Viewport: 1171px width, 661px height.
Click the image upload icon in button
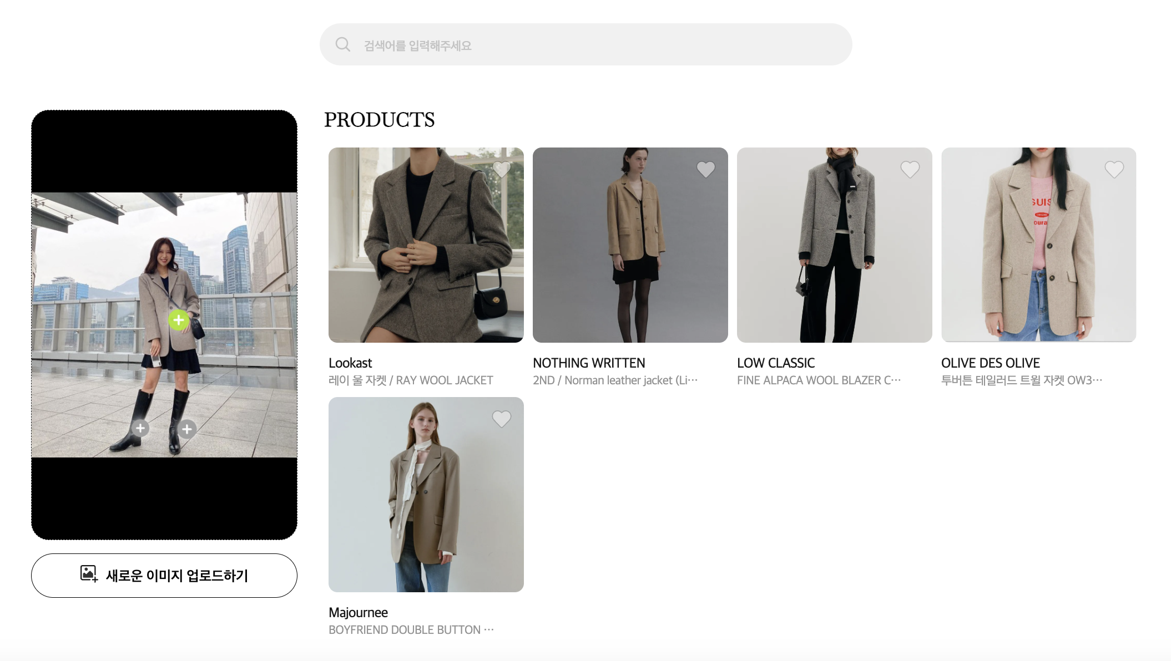coord(89,574)
